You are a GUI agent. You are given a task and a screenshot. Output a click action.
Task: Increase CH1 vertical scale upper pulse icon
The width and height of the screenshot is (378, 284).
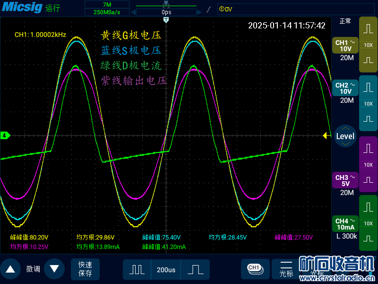(369, 29)
